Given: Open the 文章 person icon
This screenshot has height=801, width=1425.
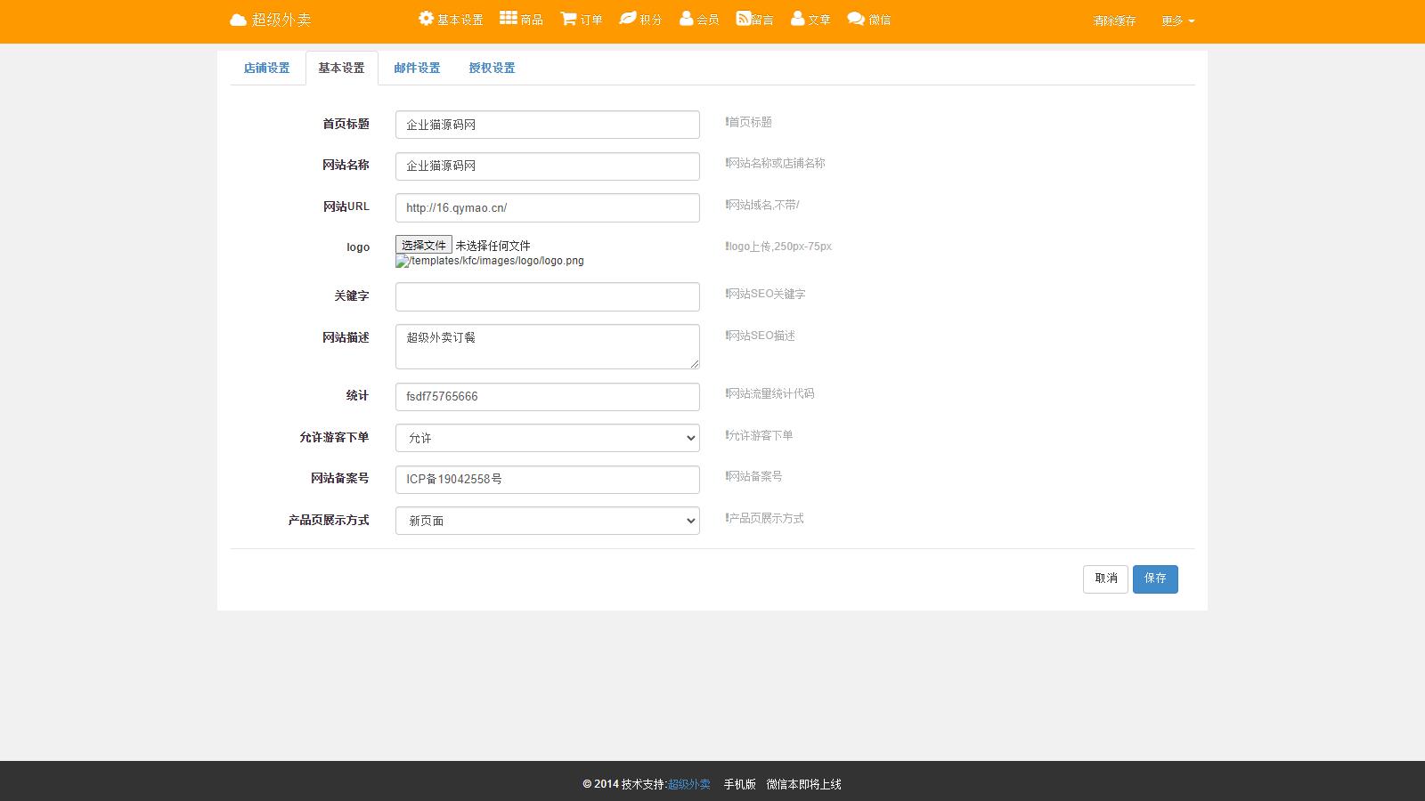Looking at the screenshot, I should point(798,19).
